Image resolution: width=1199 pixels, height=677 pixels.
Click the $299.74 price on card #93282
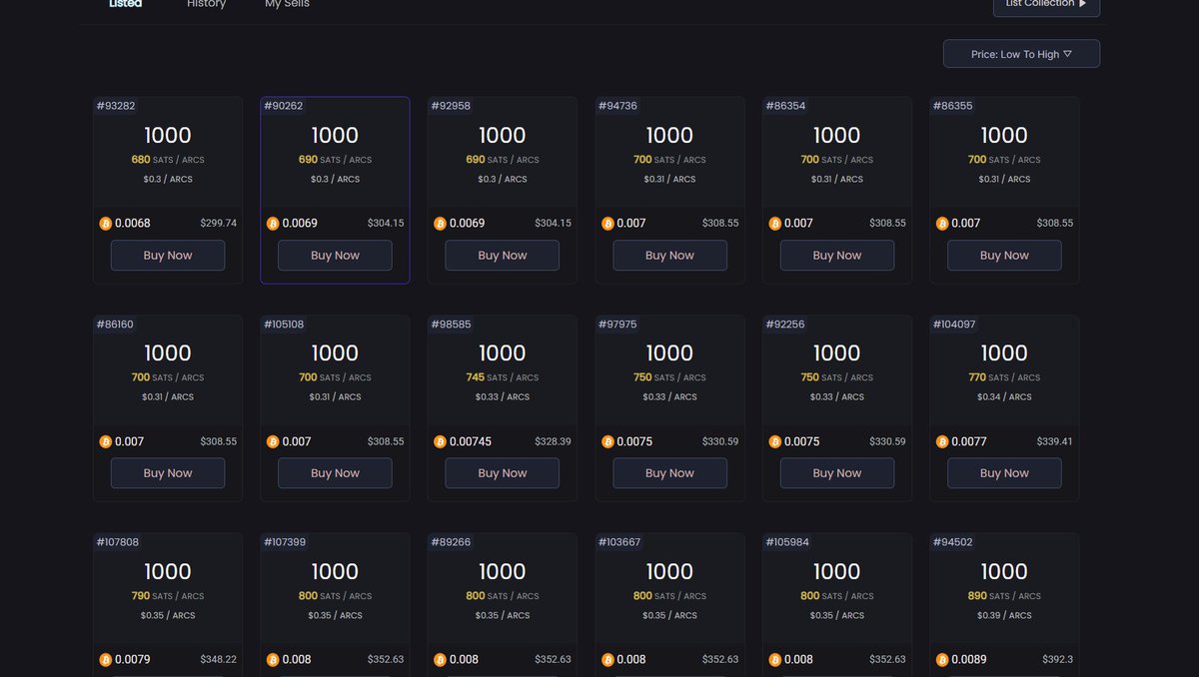[219, 224]
